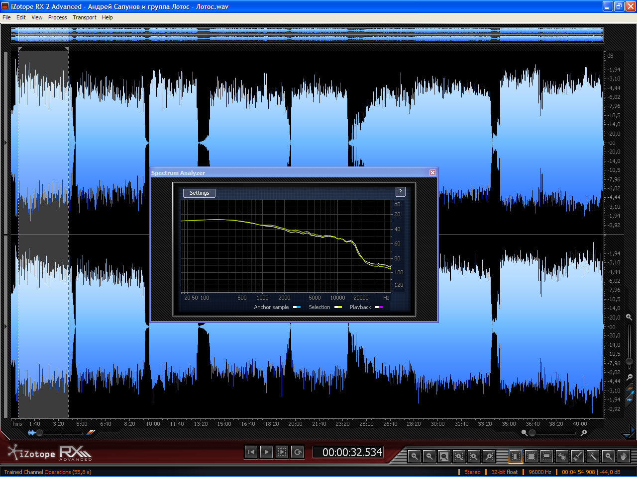Viewport: 637px width, 477px height.
Task: Select the magic wand tool
Action: coord(593,456)
